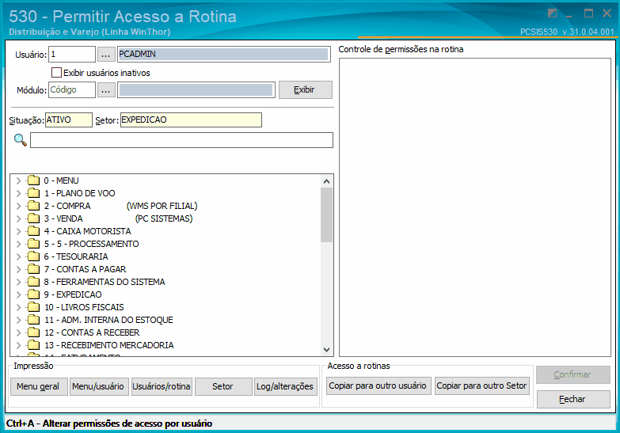The height and width of the screenshot is (433, 620).
Task: Toggle the Exibir usuários inativos checkbox
Action: coord(56,72)
